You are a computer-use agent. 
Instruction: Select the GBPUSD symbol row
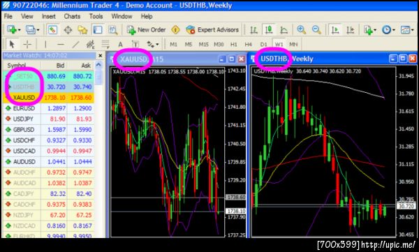pyautogui.click(x=48, y=130)
